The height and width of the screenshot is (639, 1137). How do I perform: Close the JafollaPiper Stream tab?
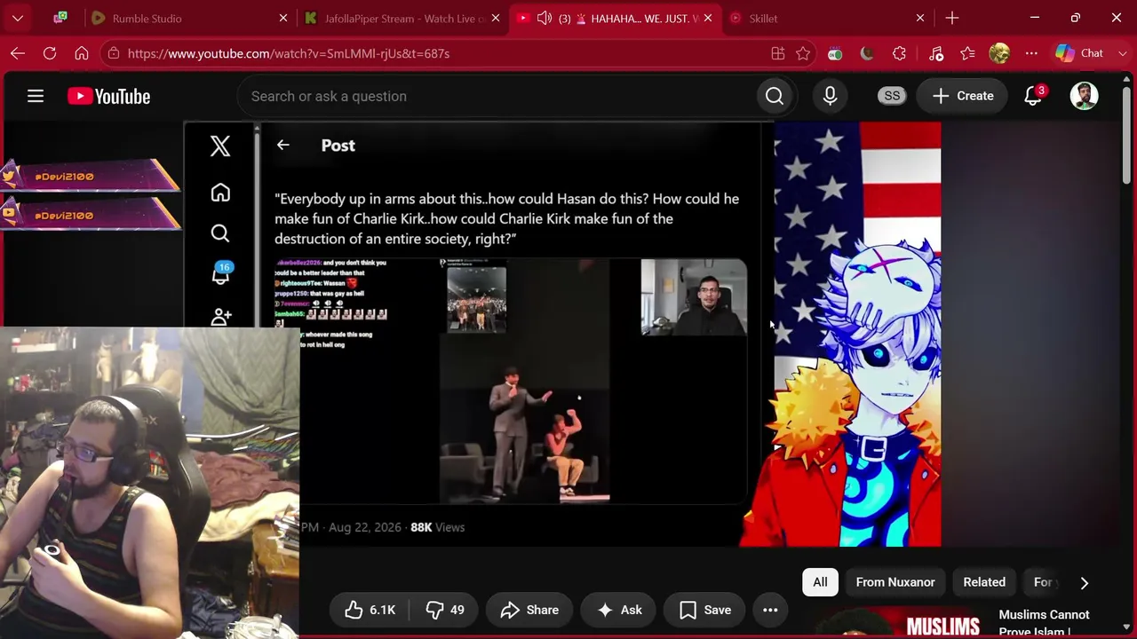coord(496,18)
